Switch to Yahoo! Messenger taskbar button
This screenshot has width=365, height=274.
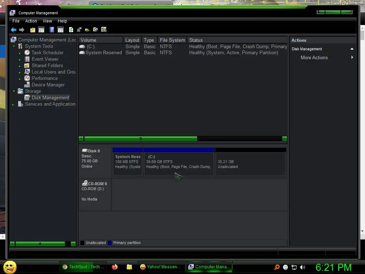(x=160, y=267)
